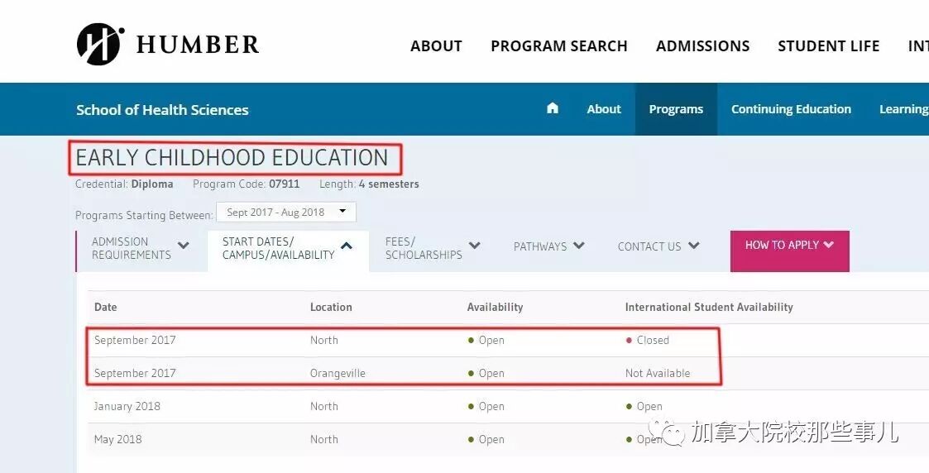929x473 pixels.
Task: Select September 2017 in the North row
Action: [x=135, y=340]
